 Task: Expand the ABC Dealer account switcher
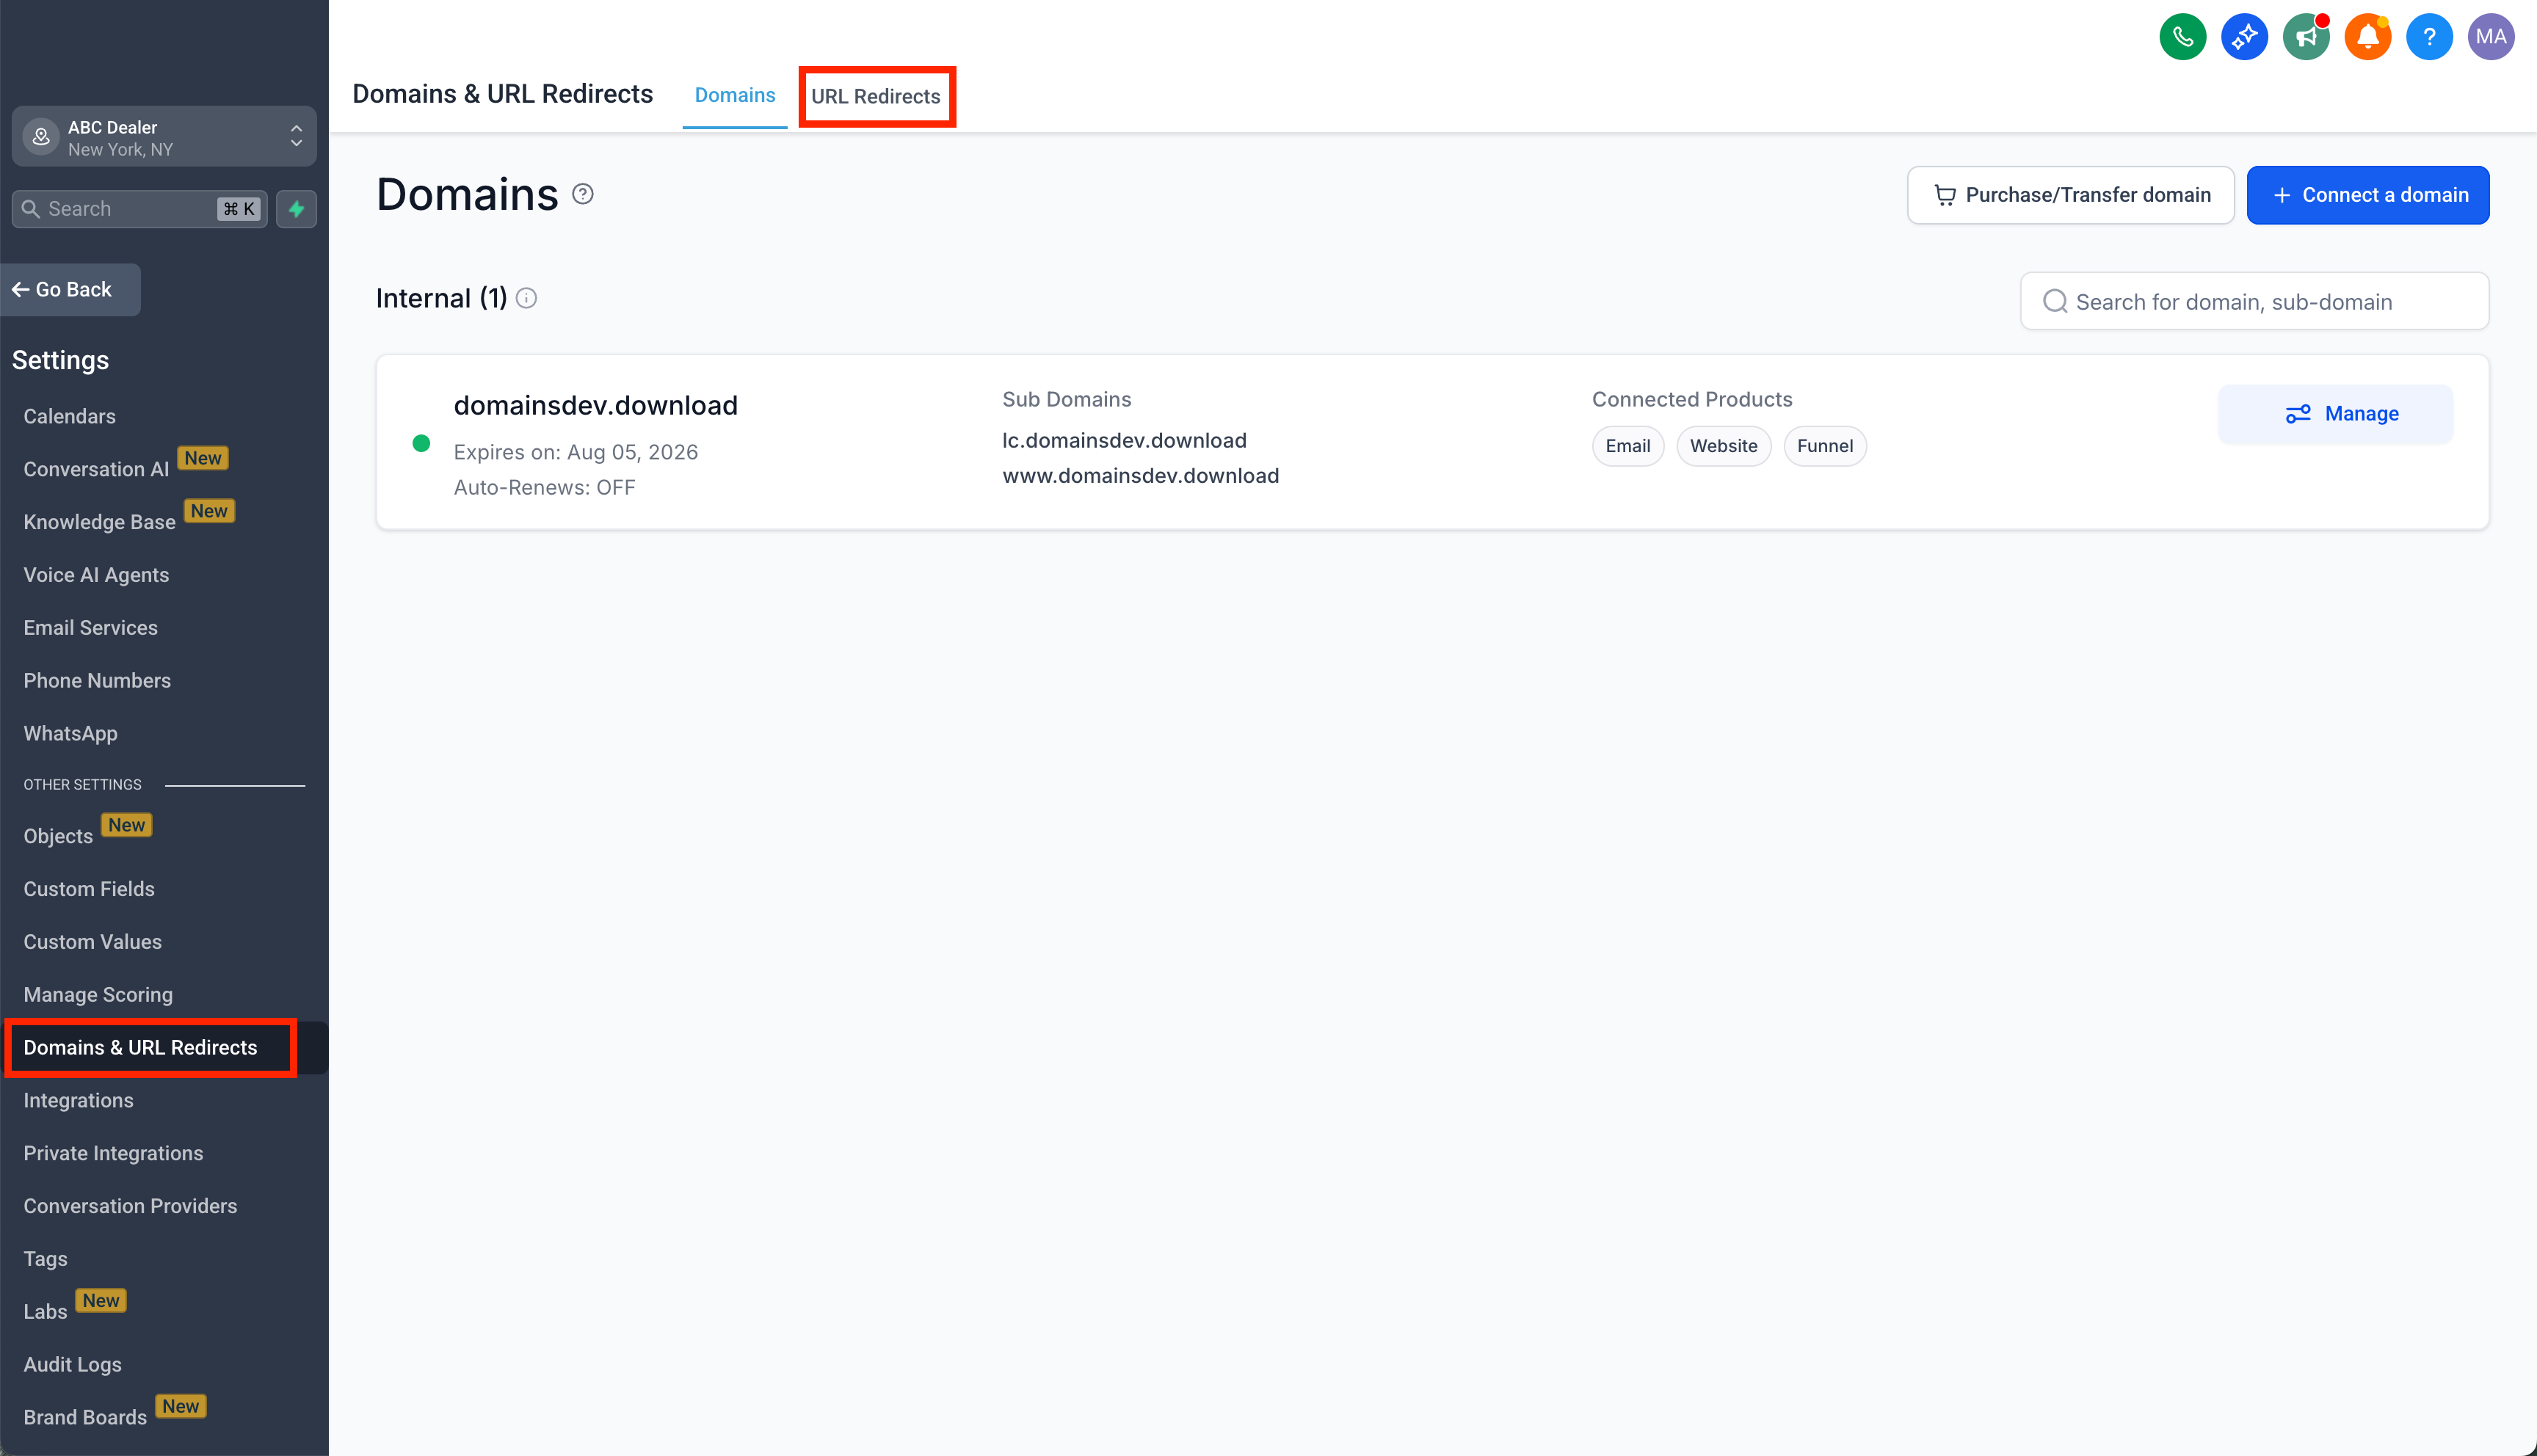pyautogui.click(x=164, y=137)
